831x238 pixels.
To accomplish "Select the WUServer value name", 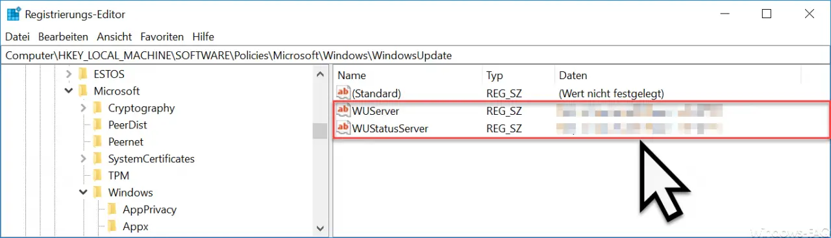I will pyautogui.click(x=375, y=111).
